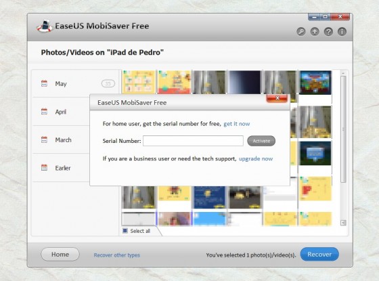Image resolution: width=379 pixels, height=281 pixels.
Task: Select the light blue thumbnail in bottom row
Action: [x=209, y=219]
